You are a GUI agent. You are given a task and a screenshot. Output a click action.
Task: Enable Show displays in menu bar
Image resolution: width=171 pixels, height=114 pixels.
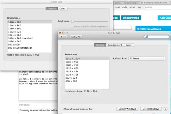click(62, 109)
